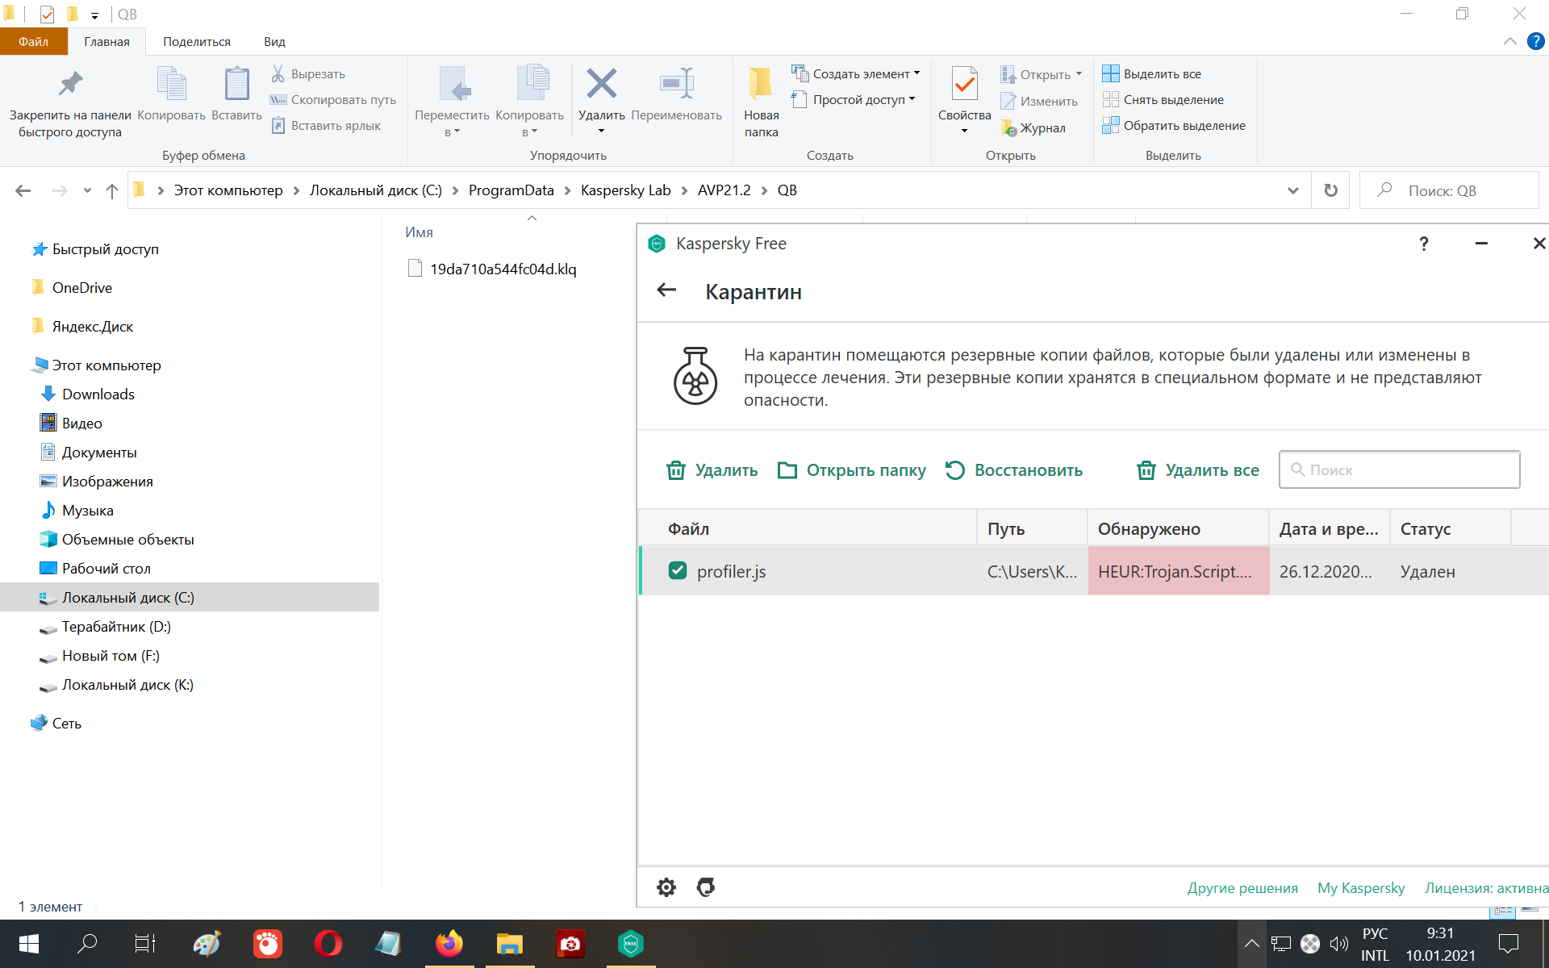This screenshot has width=1549, height=968.
Task: Click the blue Explorer help icon
Action: point(1535,41)
